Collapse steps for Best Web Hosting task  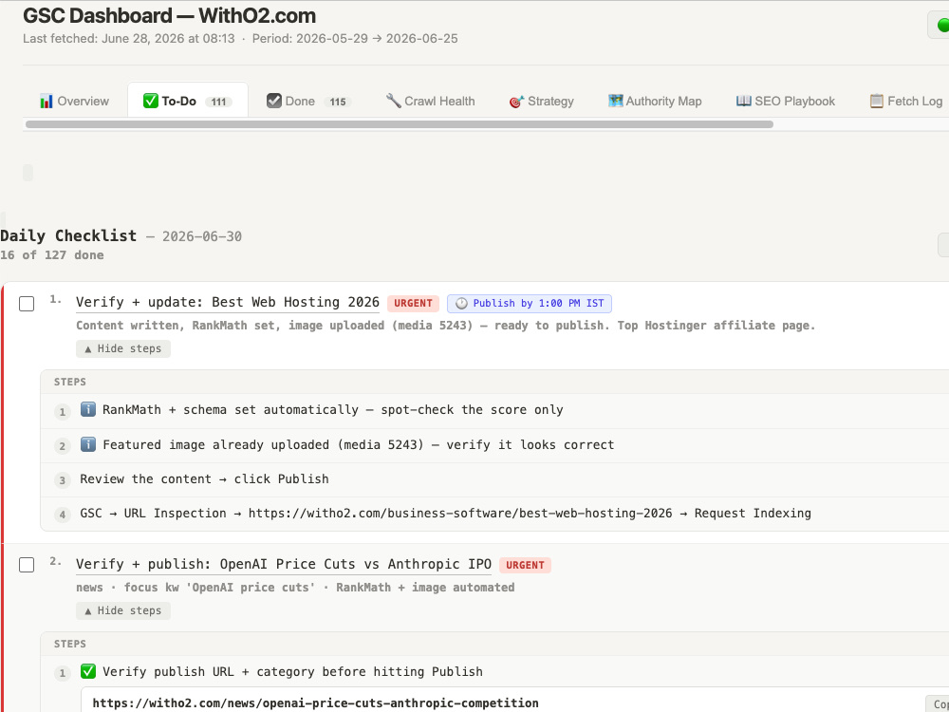click(122, 348)
